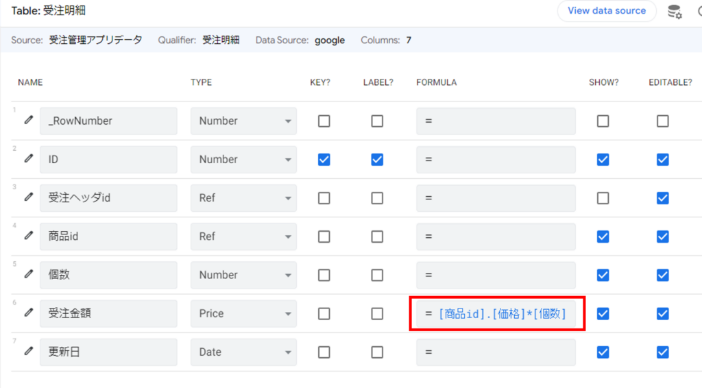The image size is (702, 388).
Task: Click the pencil icon for 受注ヘッダid
Action: click(x=28, y=197)
